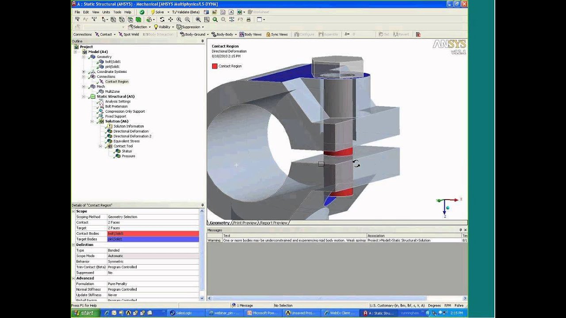Collapse the Definition section in Details
The width and height of the screenshot is (566, 318).
(74, 245)
